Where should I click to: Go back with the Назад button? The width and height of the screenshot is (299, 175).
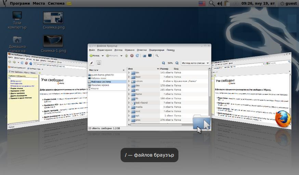pos(94,56)
